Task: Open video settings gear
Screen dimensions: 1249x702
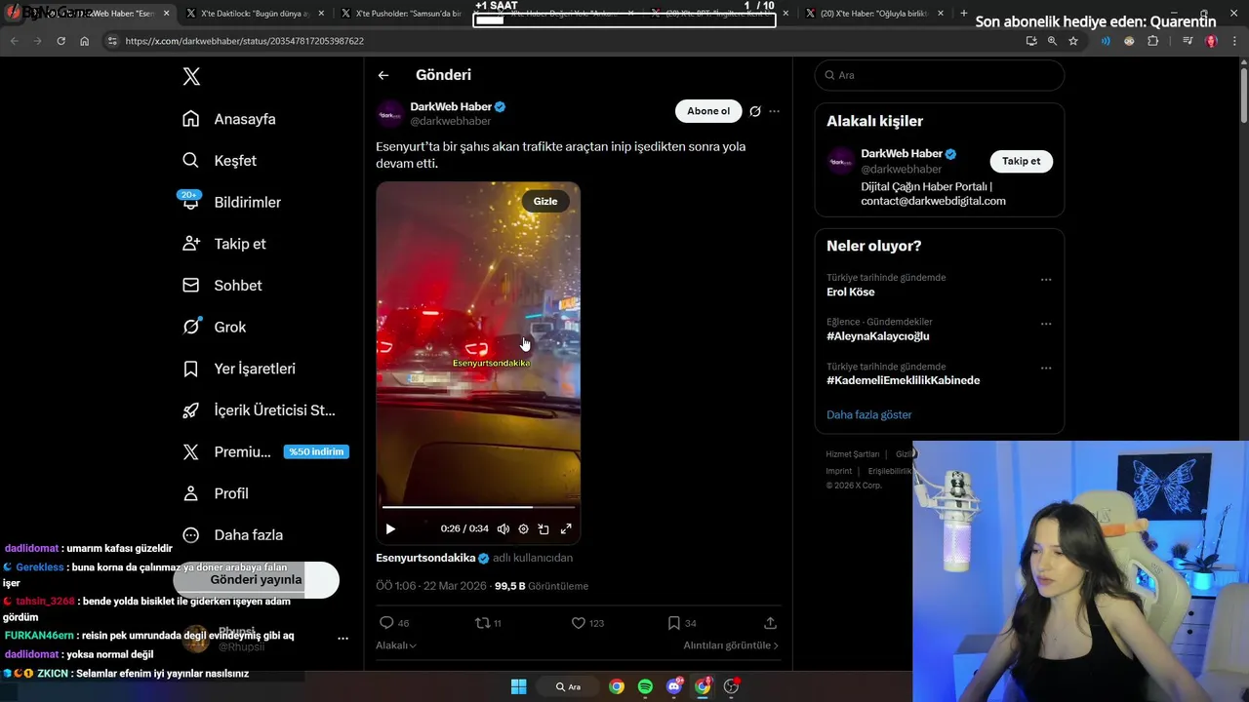Action: coord(524,528)
